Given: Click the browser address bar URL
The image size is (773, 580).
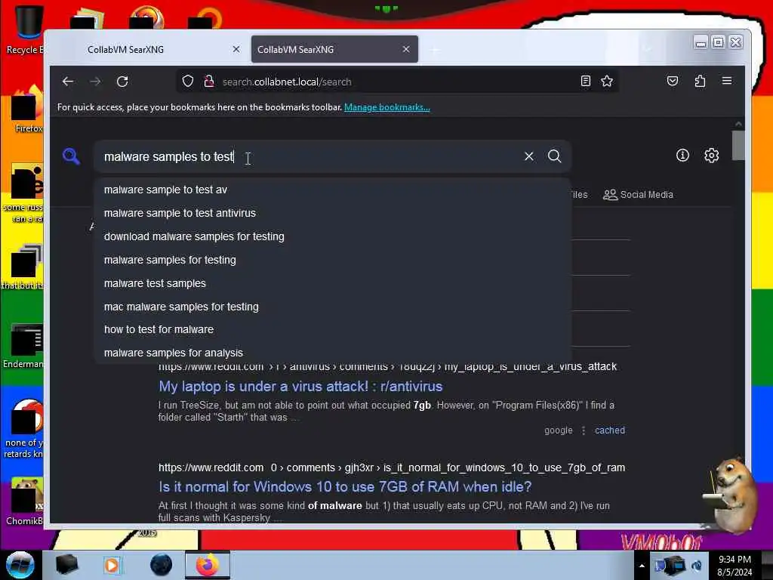Looking at the screenshot, I should pos(287,82).
